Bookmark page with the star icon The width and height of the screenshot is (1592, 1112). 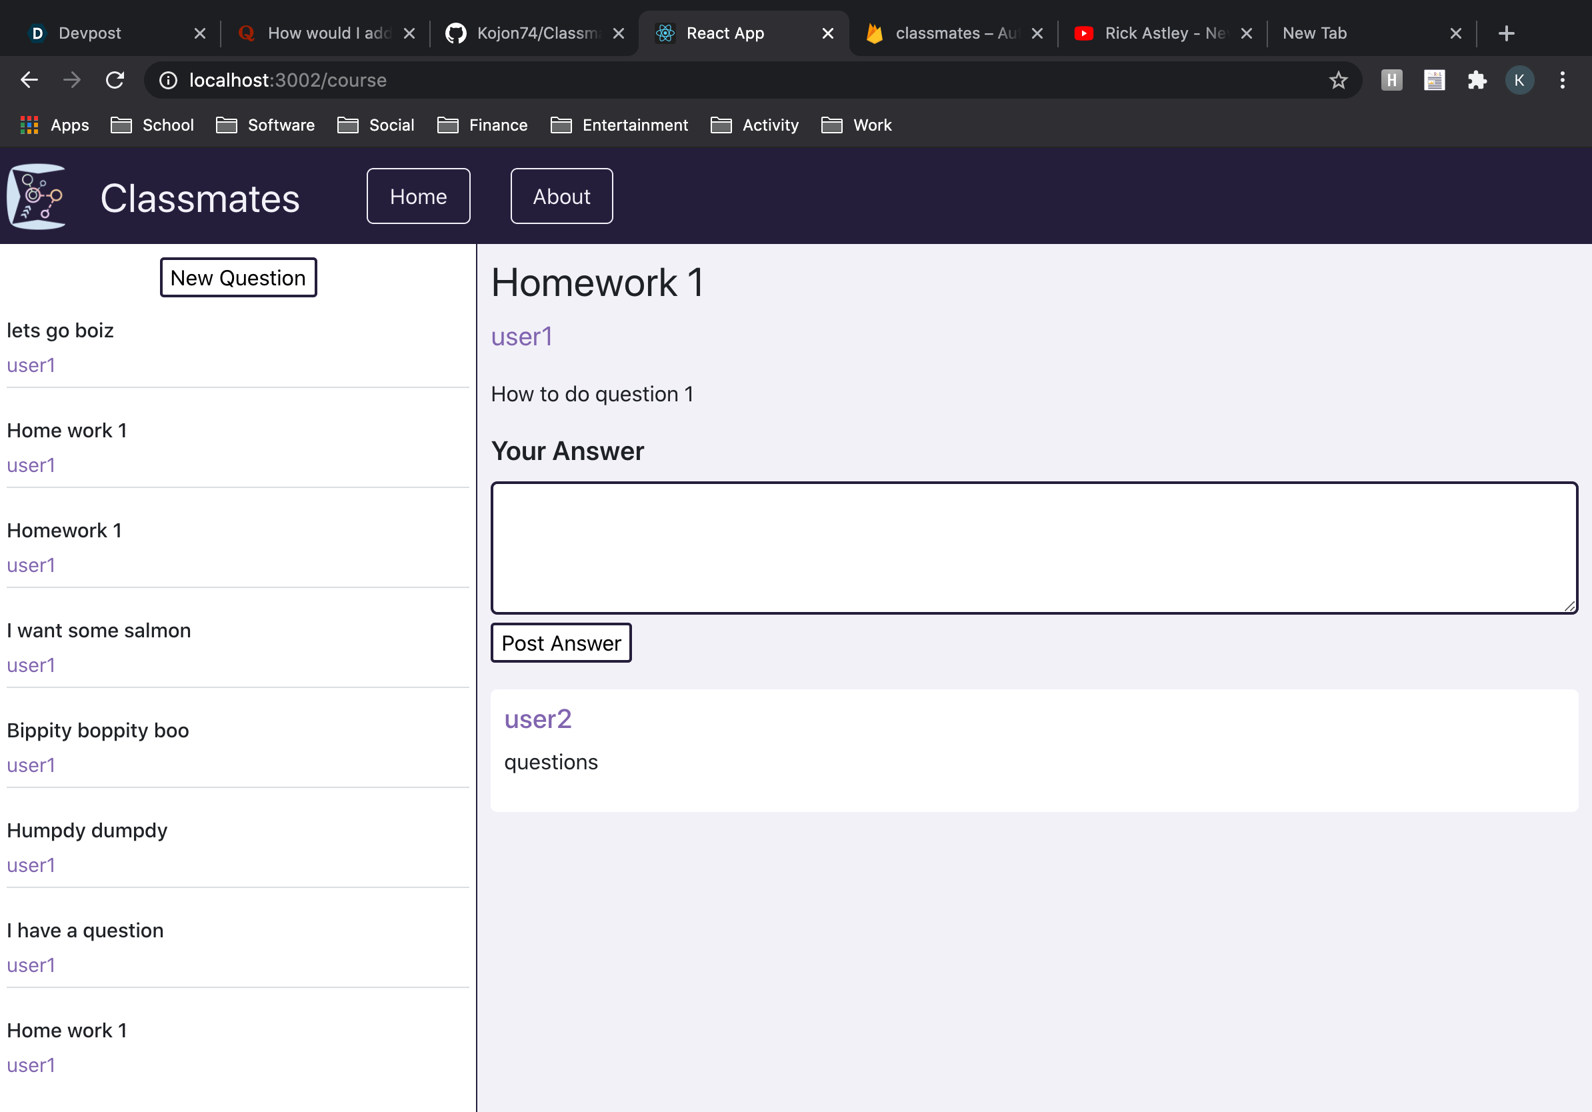click(x=1337, y=81)
